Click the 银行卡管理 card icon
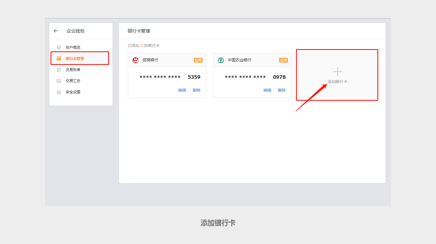The image size is (436, 244). tap(59, 58)
